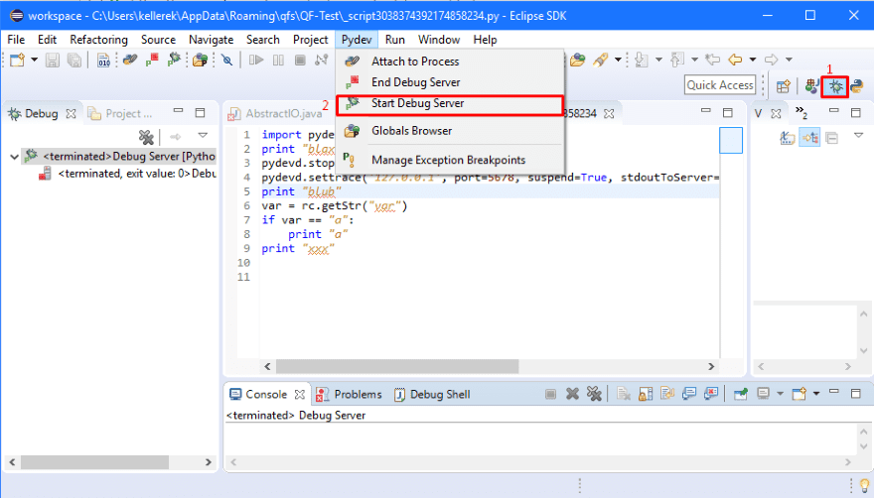
Task: Click the New wizard toolbar icon
Action: 17,60
